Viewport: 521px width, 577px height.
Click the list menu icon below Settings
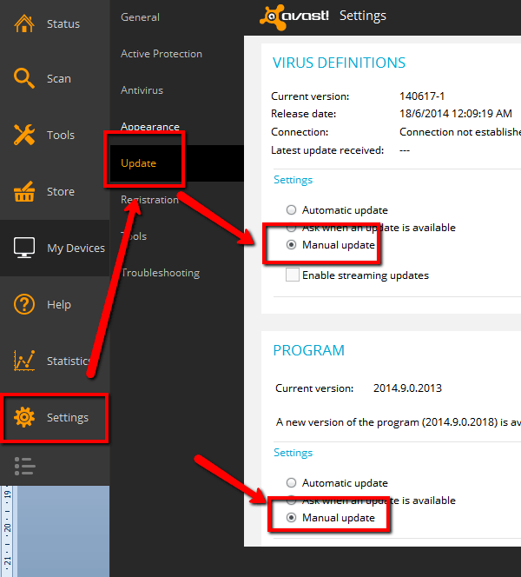point(25,467)
